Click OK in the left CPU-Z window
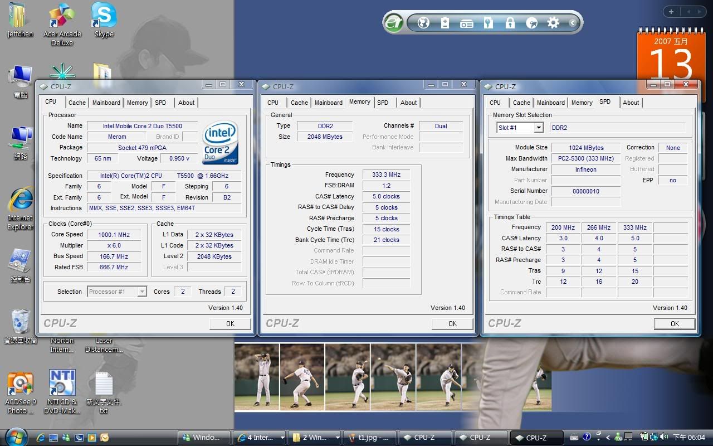The image size is (713, 446). [x=230, y=323]
